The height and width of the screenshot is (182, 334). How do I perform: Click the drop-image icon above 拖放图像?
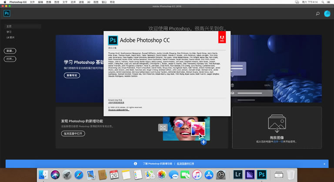pos(277,124)
